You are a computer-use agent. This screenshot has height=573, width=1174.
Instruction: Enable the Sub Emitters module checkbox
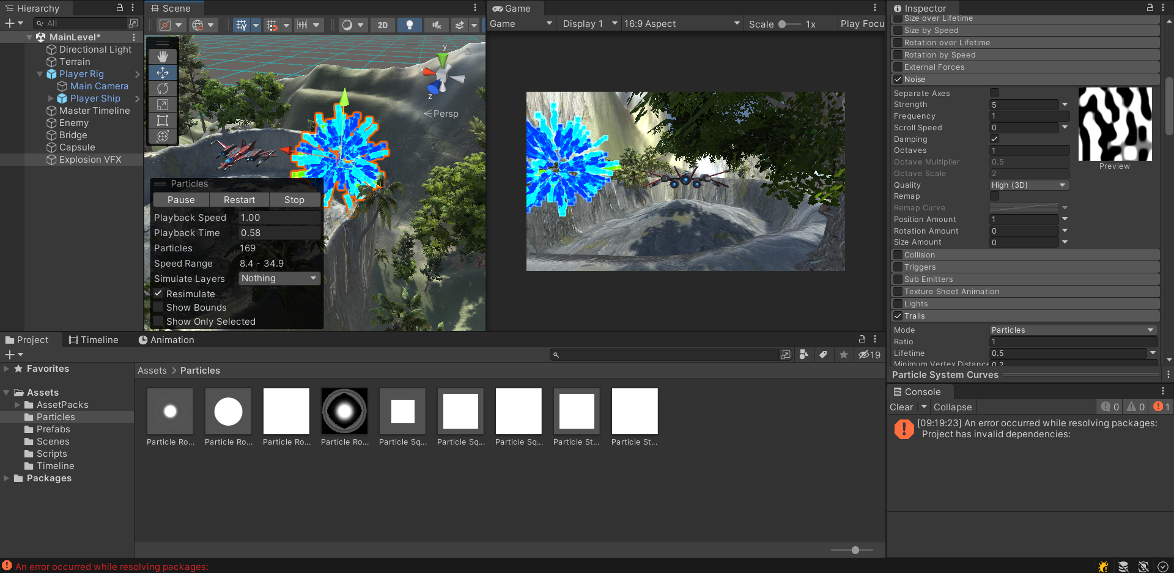(898, 279)
